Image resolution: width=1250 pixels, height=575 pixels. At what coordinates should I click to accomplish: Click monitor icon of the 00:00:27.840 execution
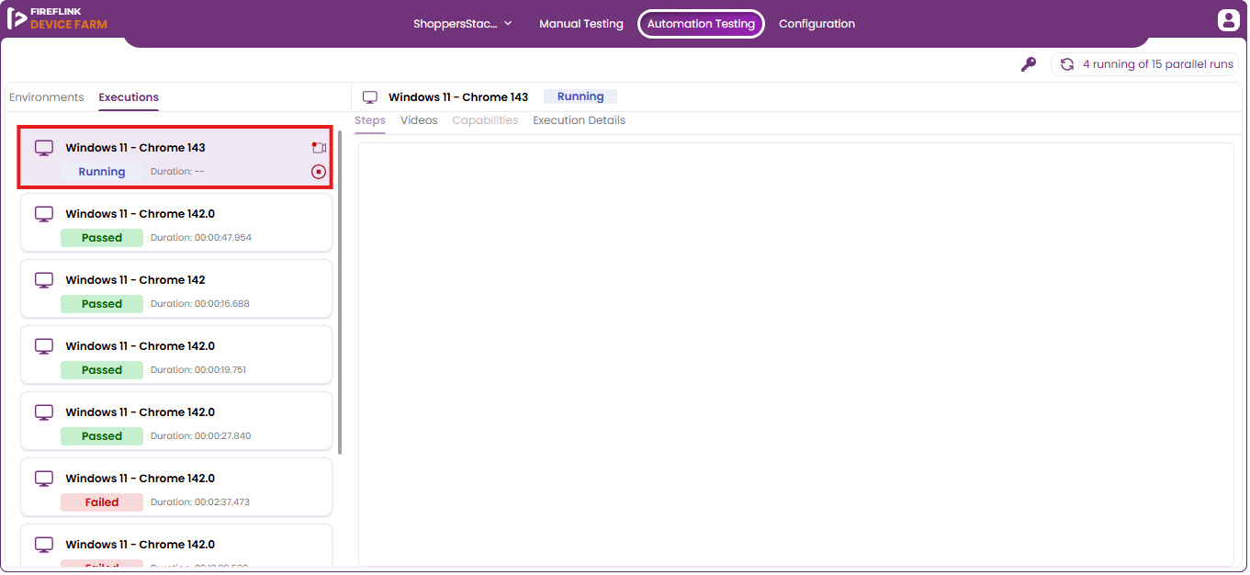coord(44,412)
